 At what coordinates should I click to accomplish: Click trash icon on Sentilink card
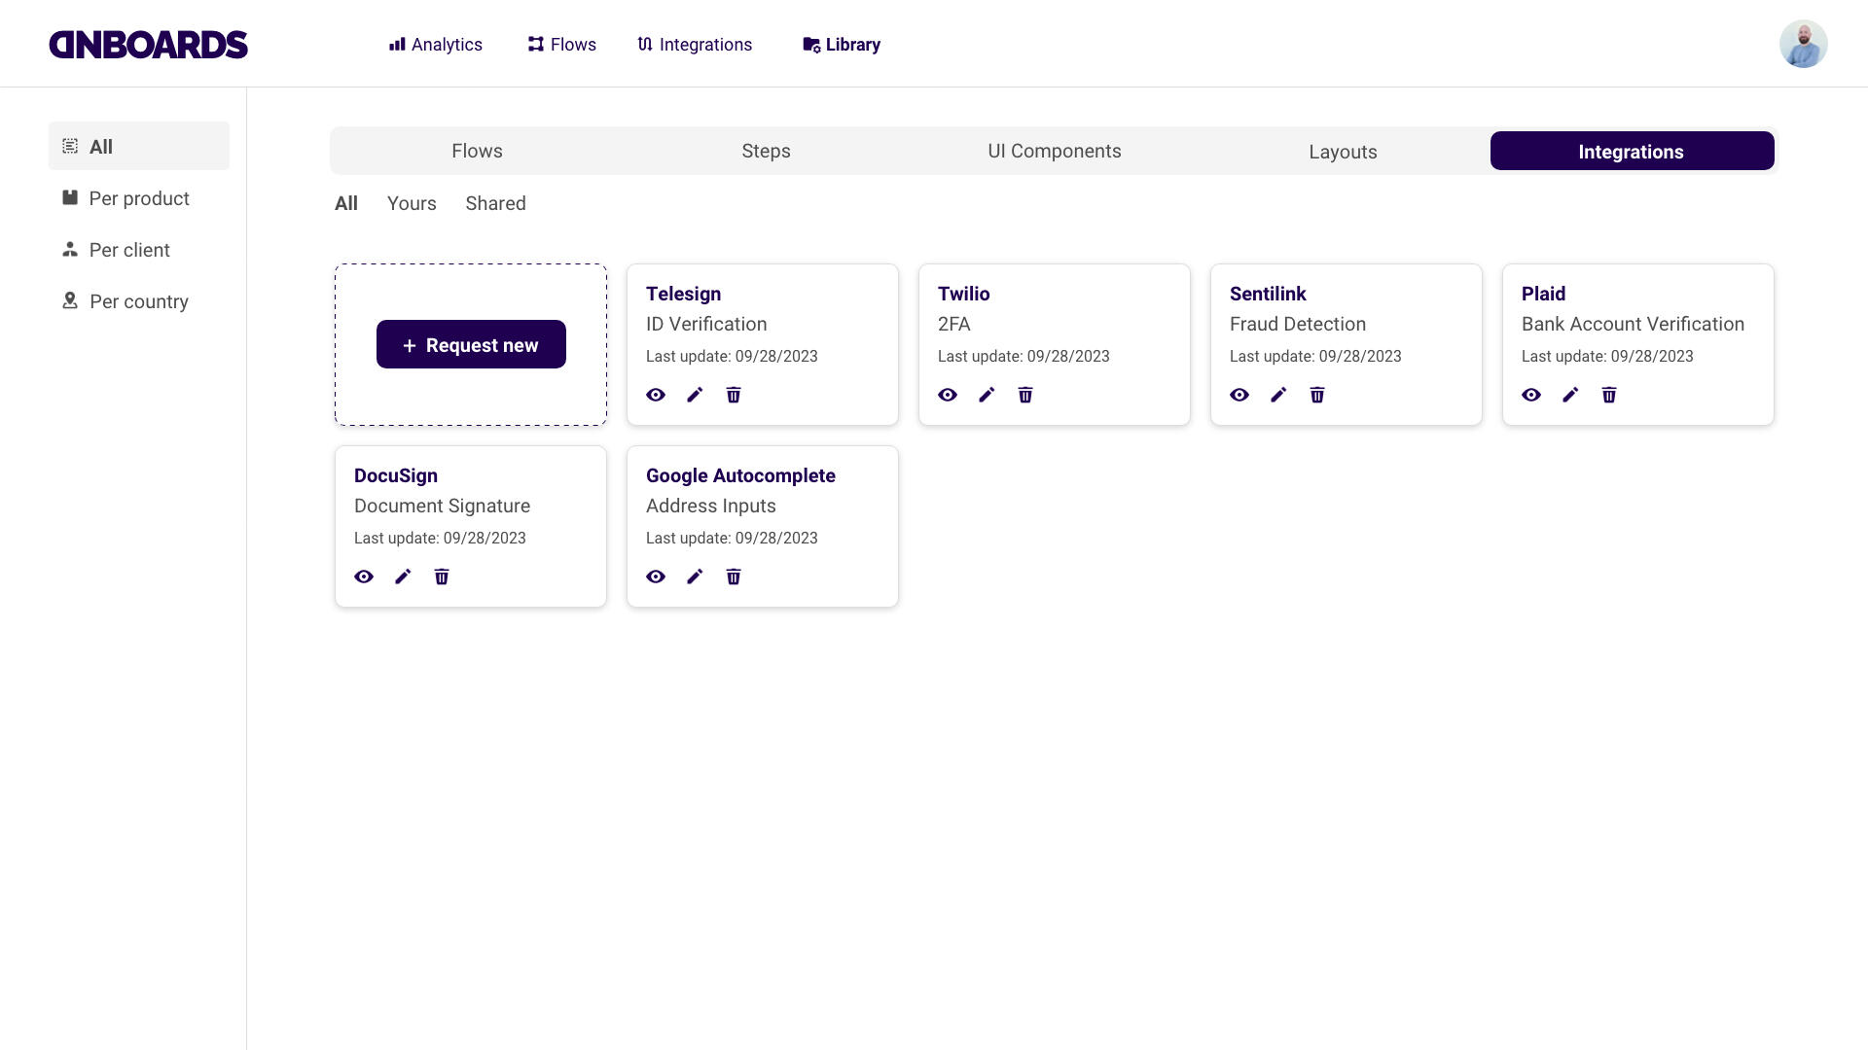click(1317, 395)
